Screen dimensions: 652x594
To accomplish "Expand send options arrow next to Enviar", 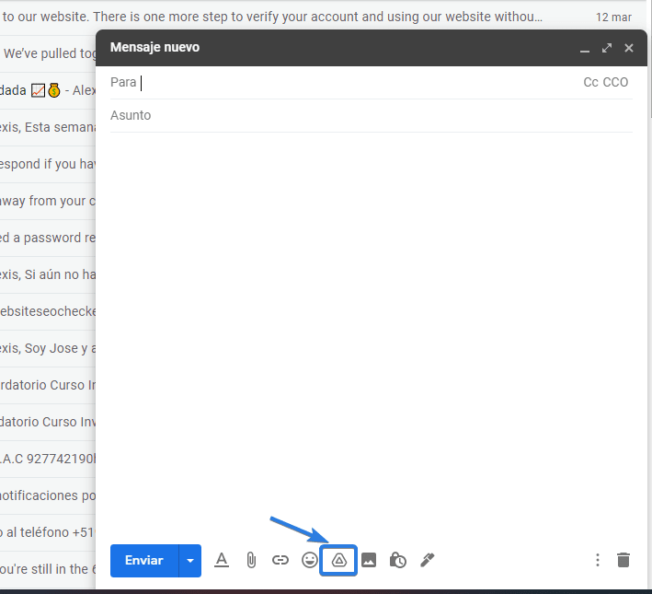I will pos(190,560).
